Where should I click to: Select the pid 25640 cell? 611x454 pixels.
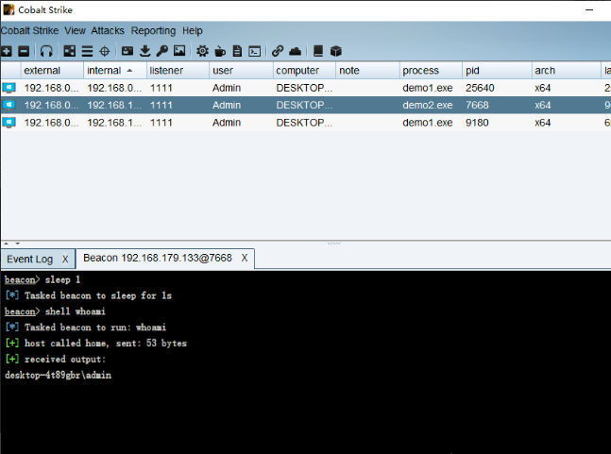coord(497,88)
